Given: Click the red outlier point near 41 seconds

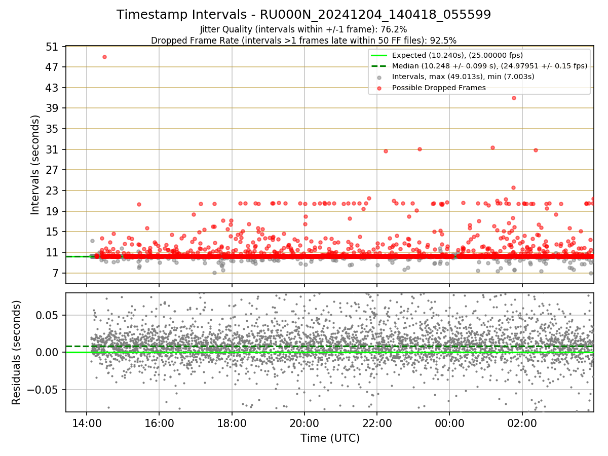Looking at the screenshot, I should click(514, 98).
